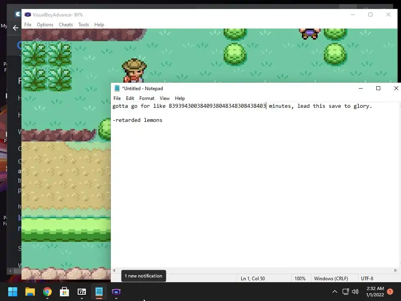
Task: Close the Notepad window
Action: click(396, 88)
